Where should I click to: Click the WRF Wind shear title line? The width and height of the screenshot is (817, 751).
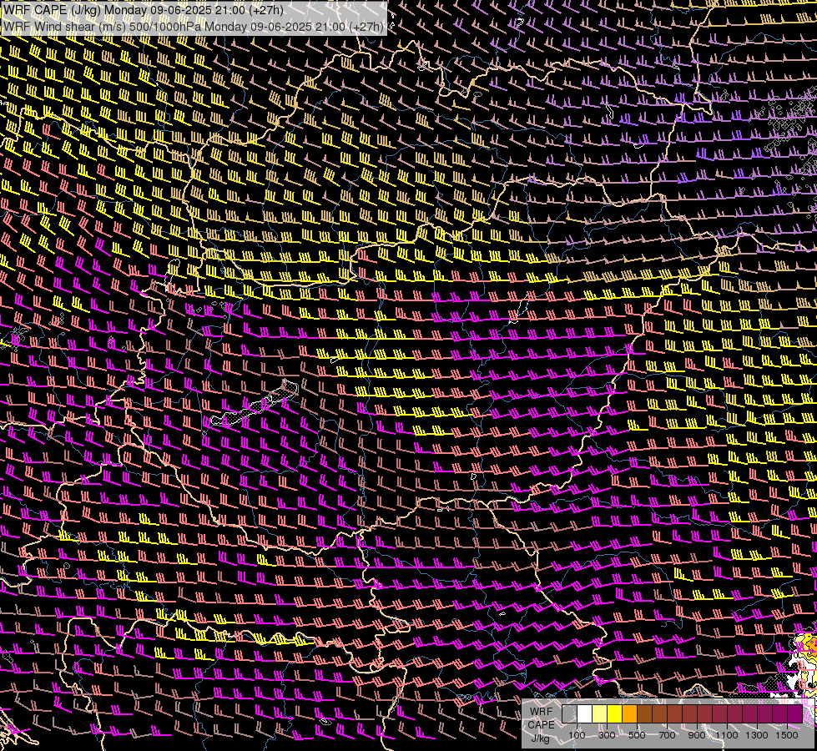click(x=194, y=27)
